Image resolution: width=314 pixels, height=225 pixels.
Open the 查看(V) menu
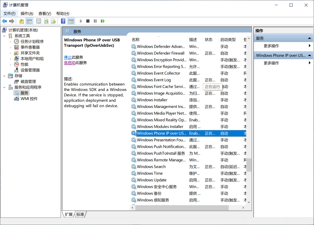coord(45,13)
